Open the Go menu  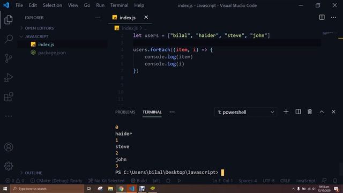click(x=87, y=5)
